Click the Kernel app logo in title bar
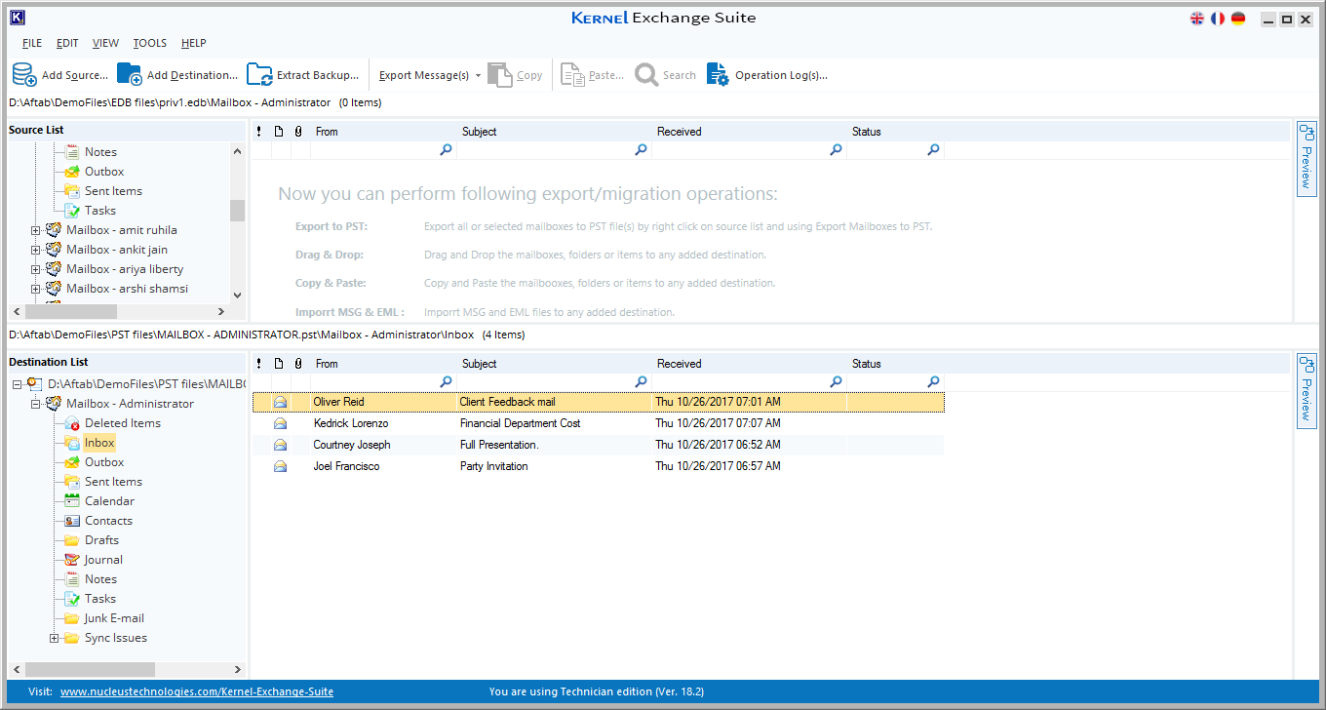Image resolution: width=1326 pixels, height=710 pixels. [x=18, y=19]
